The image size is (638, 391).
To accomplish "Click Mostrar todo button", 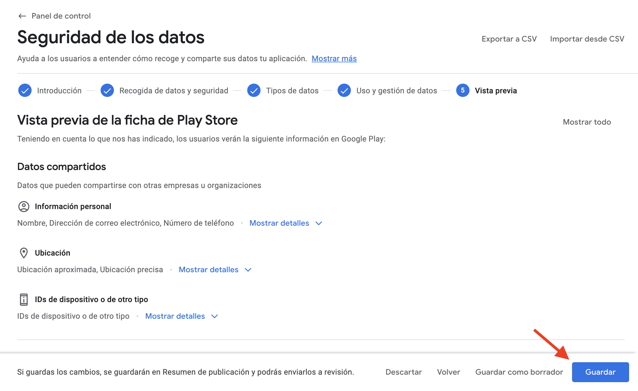I will tap(587, 122).
